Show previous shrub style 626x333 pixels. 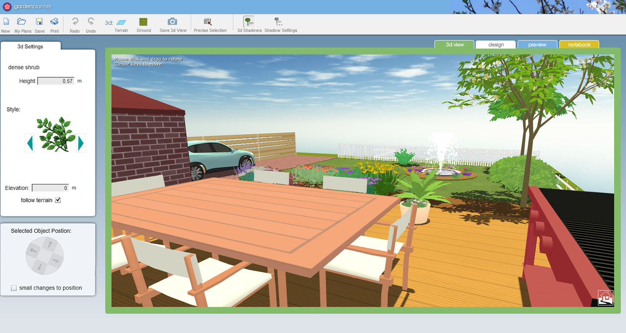(x=30, y=143)
